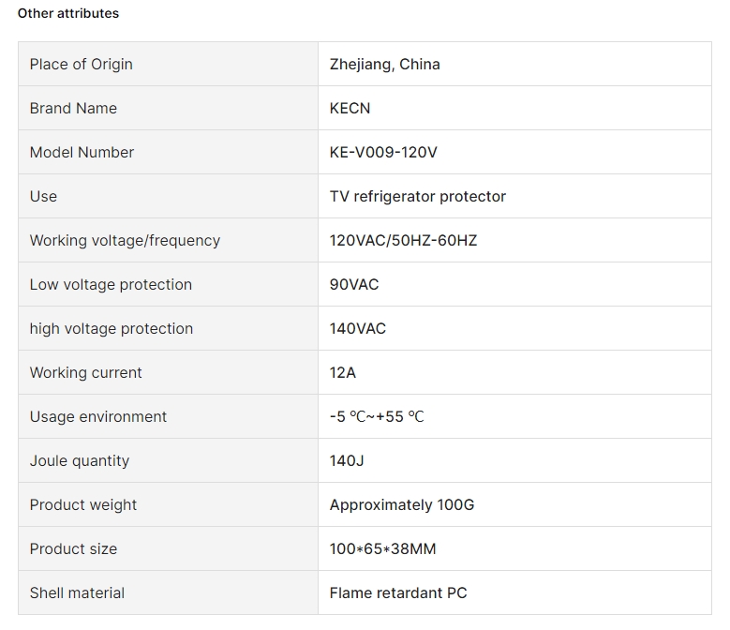Image resolution: width=730 pixels, height=630 pixels.
Task: Click model value KE-V009-120V
Action: click(x=383, y=152)
